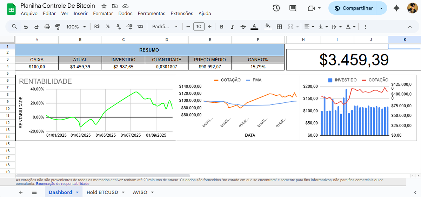Open vertical align dropdown
The width and height of the screenshot is (421, 197).
323,27
